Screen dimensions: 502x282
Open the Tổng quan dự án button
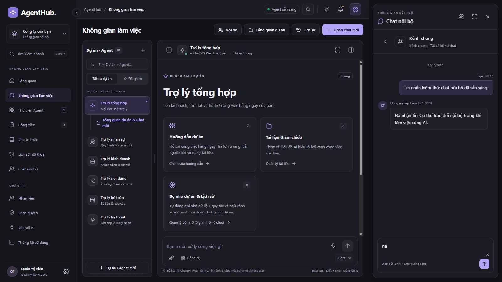(267, 30)
